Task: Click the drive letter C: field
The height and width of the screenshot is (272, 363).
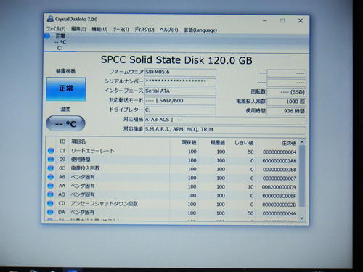Action: coord(180,110)
